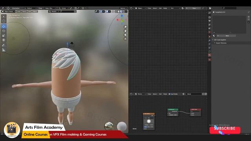This screenshot has height=141, width=251.
Task: Select the Measure ruler tool
Action: [4, 50]
